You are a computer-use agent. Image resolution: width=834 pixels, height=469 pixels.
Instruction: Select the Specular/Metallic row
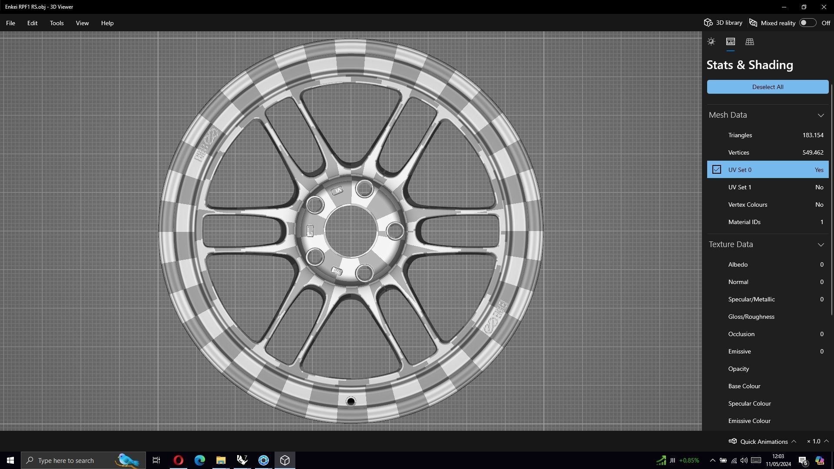pyautogui.click(x=768, y=299)
